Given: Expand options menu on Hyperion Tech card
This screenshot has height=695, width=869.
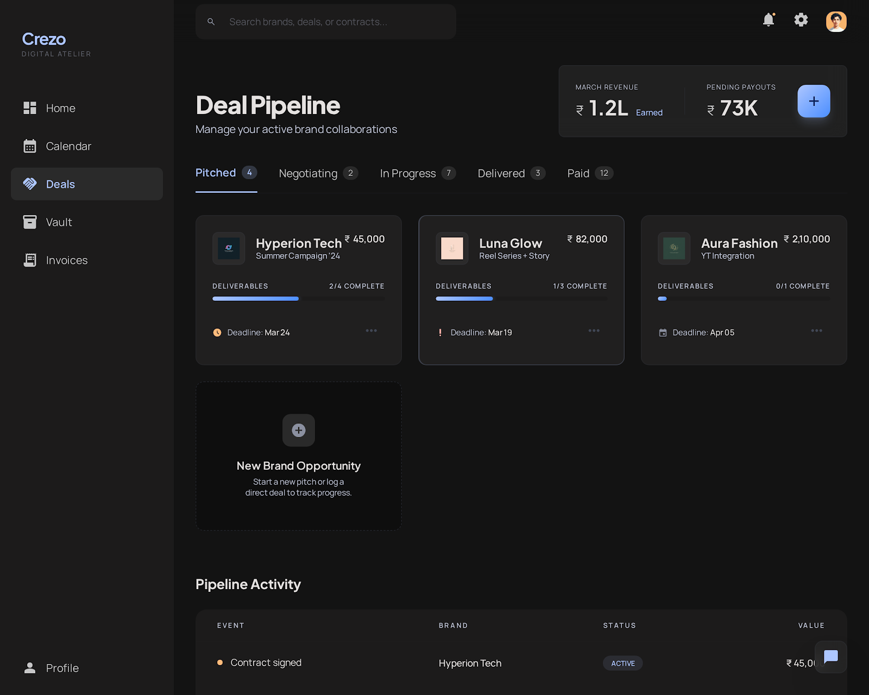Looking at the screenshot, I should coord(371,331).
